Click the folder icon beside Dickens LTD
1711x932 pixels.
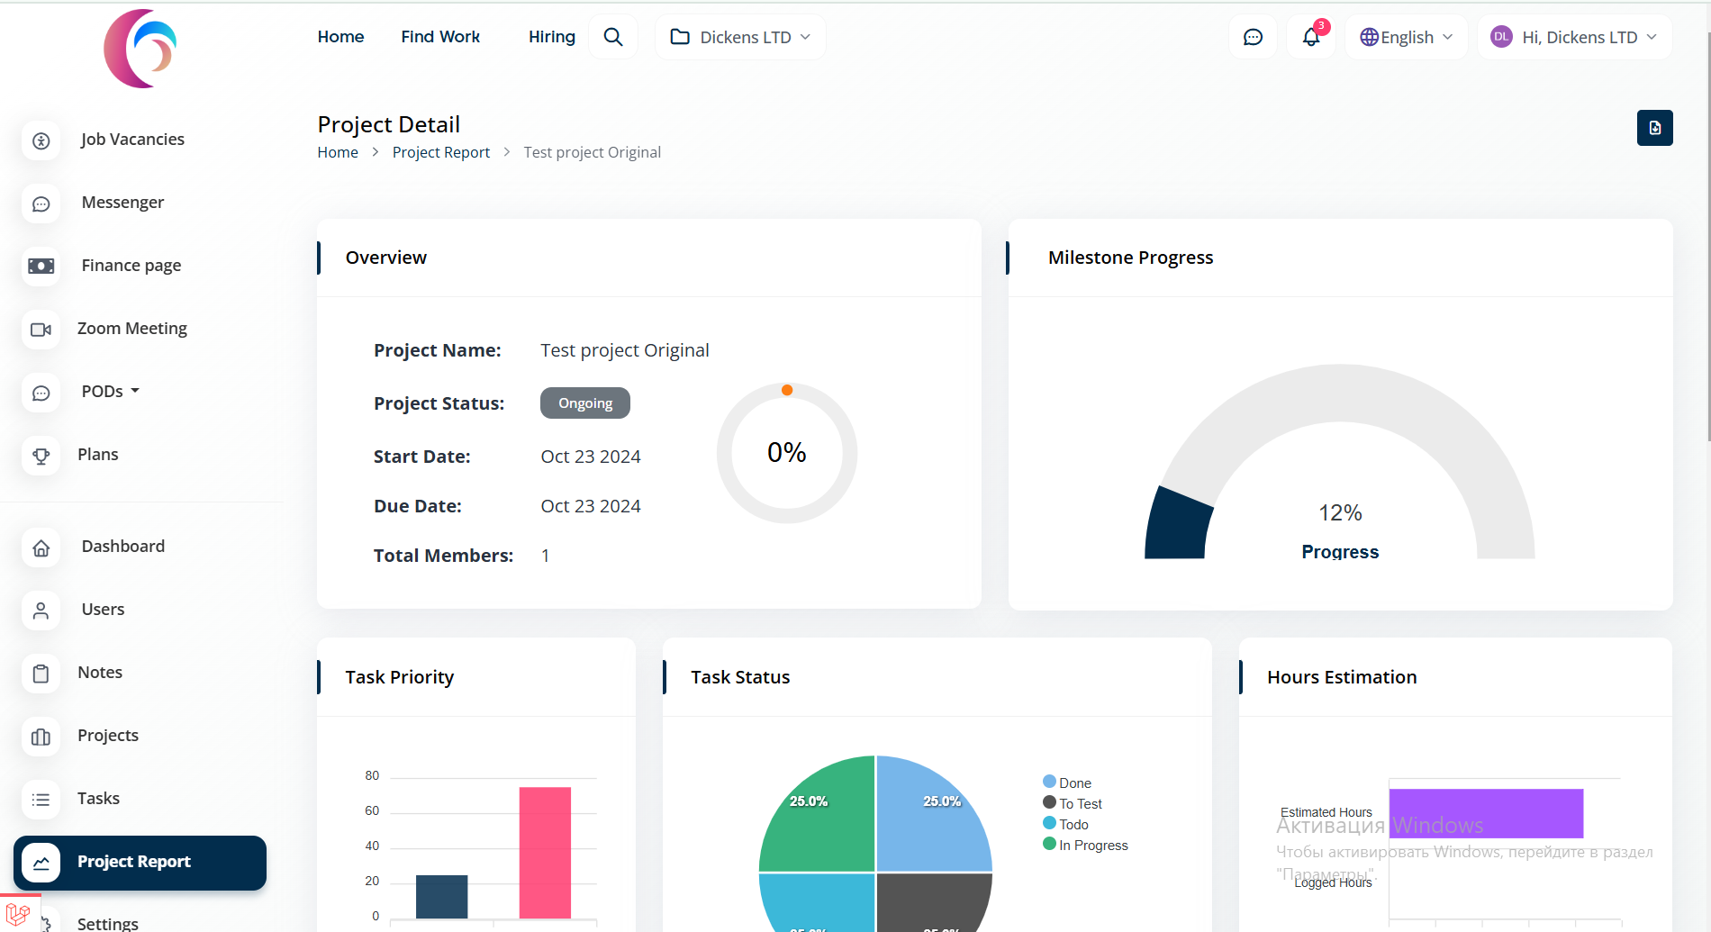[680, 37]
